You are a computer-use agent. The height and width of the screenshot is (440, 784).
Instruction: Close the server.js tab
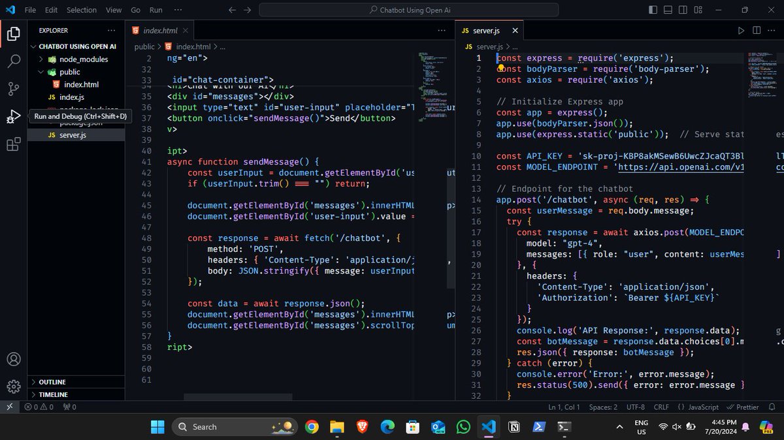coord(515,31)
